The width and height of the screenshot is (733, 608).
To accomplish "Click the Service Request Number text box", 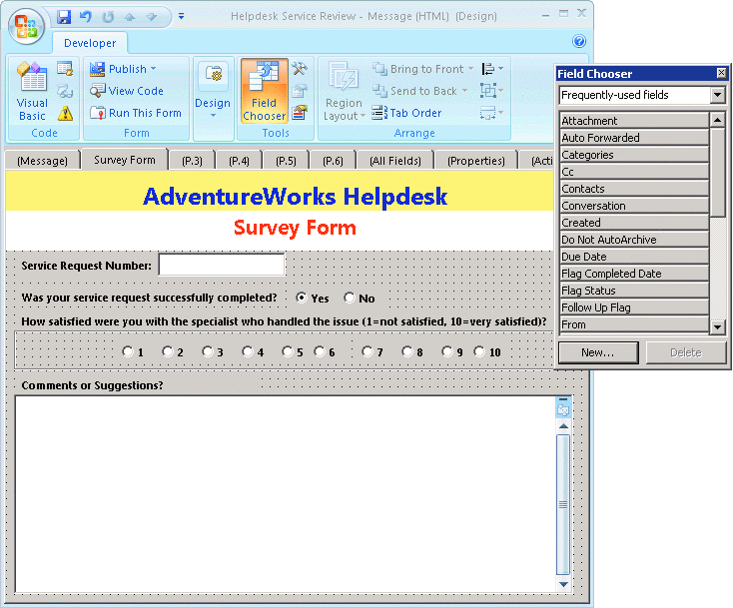I will pos(222,265).
